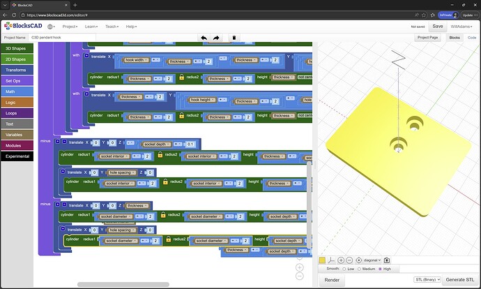Toggle the axes display icon in viewer

pyautogui.click(x=331, y=260)
